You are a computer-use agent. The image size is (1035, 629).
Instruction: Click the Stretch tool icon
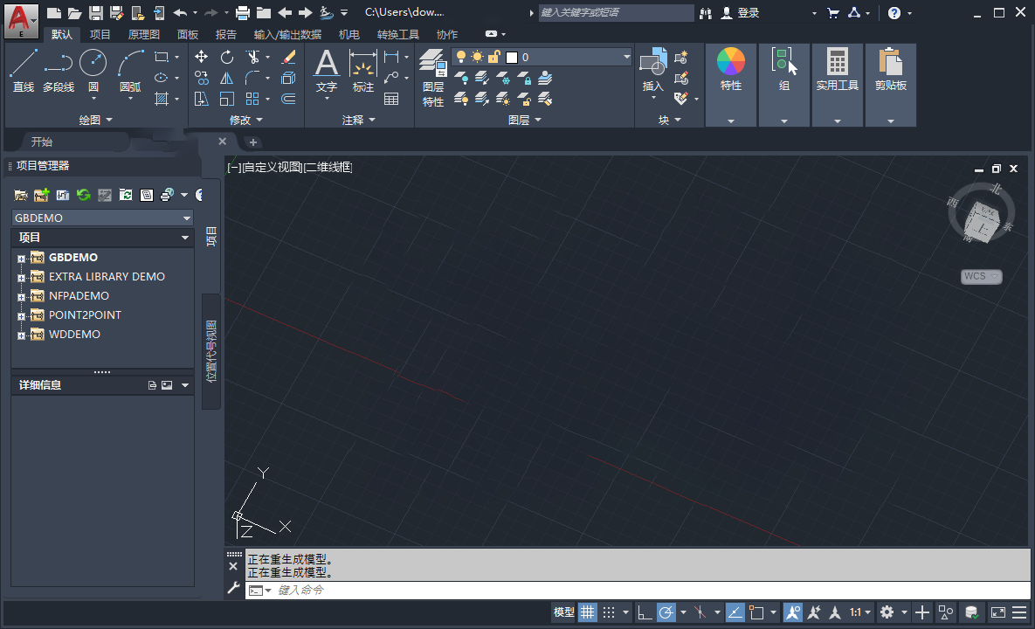pyautogui.click(x=202, y=99)
